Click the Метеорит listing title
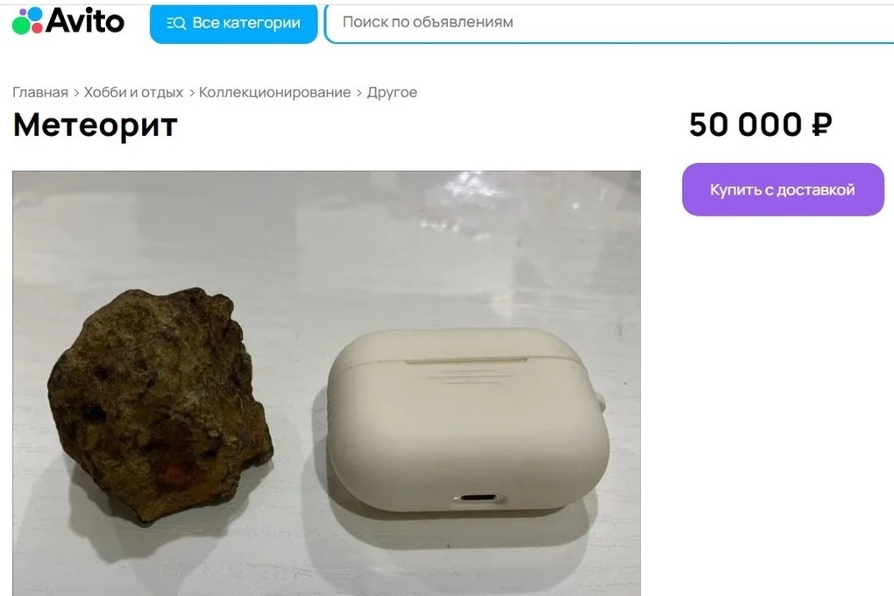This screenshot has height=596, width=894. pyautogui.click(x=96, y=125)
